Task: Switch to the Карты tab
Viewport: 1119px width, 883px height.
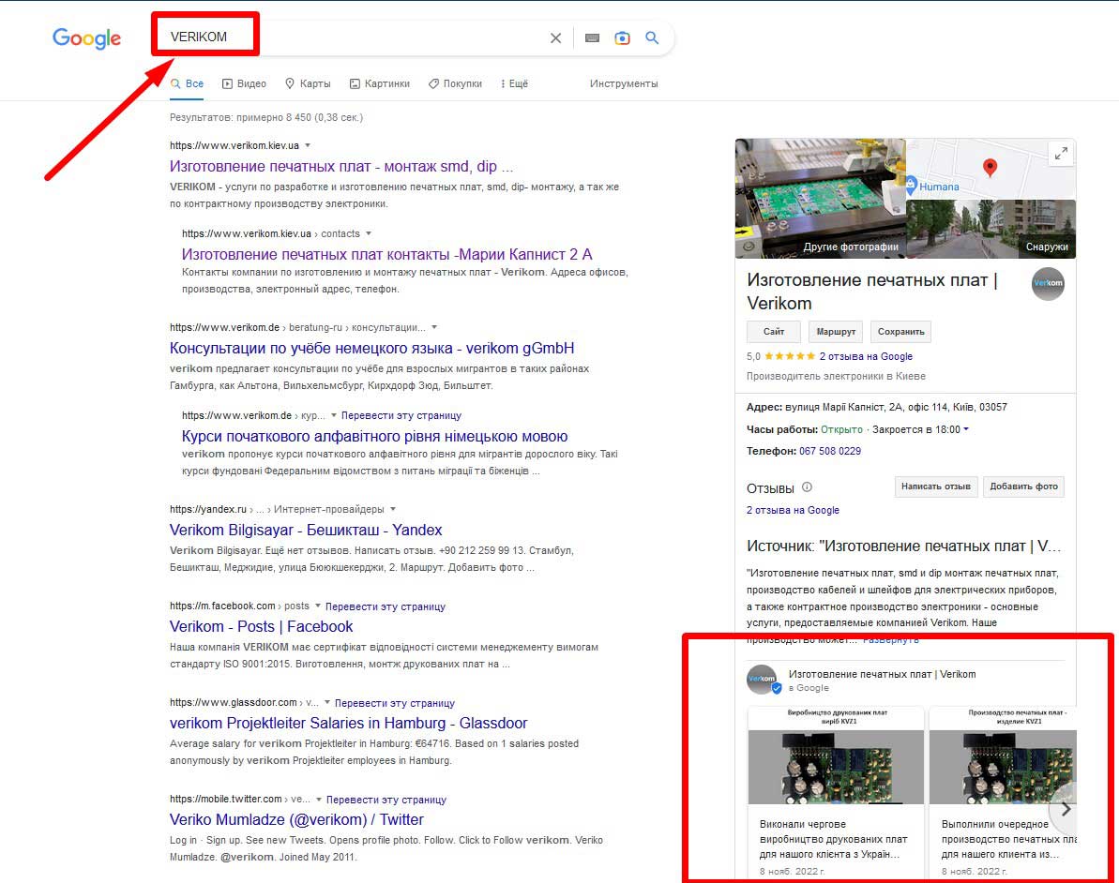Action: [x=308, y=83]
